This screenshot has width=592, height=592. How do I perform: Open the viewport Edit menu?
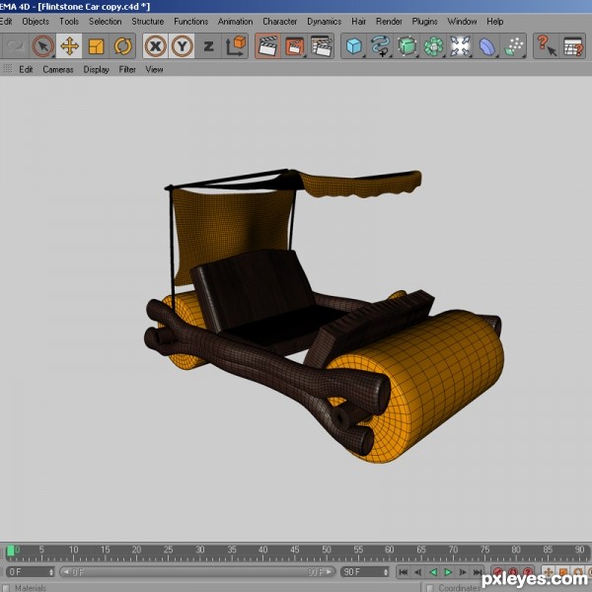pos(26,69)
